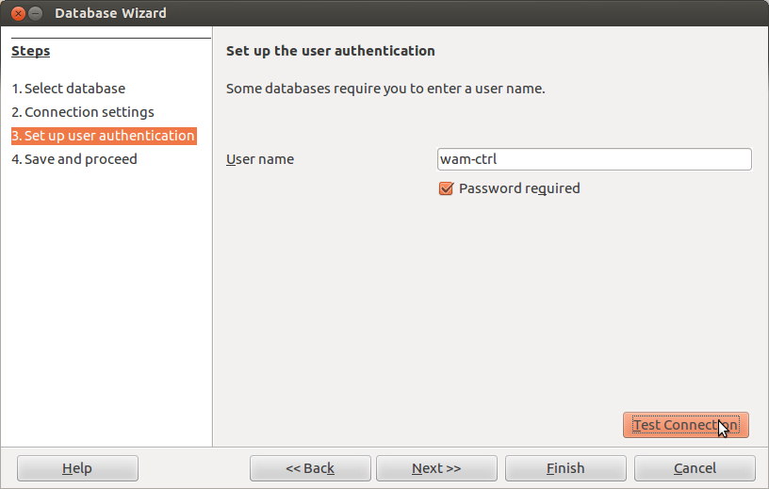Image resolution: width=769 pixels, height=489 pixels.
Task: Click the 'Password required' label text
Action: click(x=519, y=188)
